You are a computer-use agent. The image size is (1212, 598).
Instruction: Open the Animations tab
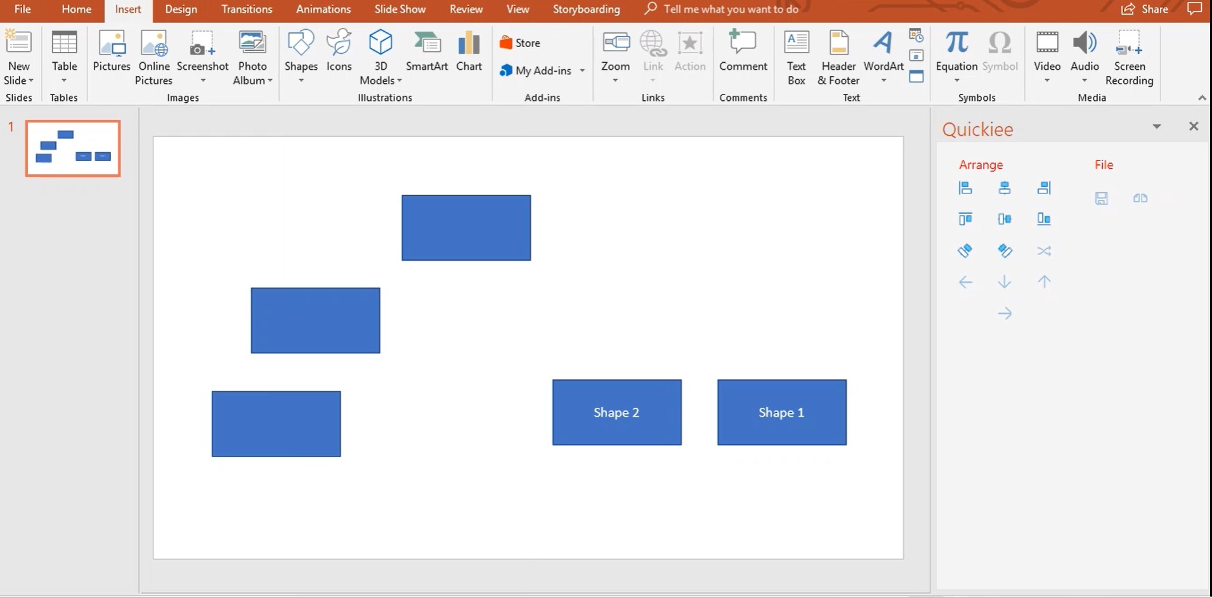tap(323, 10)
